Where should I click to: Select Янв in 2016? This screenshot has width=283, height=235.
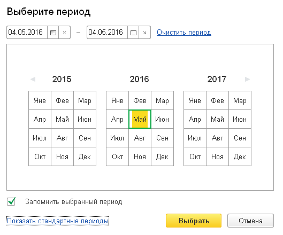[118, 100]
